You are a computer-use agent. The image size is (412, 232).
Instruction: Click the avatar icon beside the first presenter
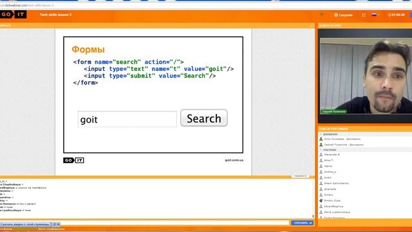[x=321, y=139]
